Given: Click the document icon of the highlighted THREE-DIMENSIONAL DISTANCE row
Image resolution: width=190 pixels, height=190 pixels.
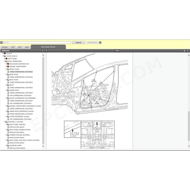Looking at the screenshot, I should [x=8, y=72].
